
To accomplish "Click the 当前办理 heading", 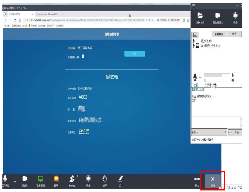I will click(112, 77).
